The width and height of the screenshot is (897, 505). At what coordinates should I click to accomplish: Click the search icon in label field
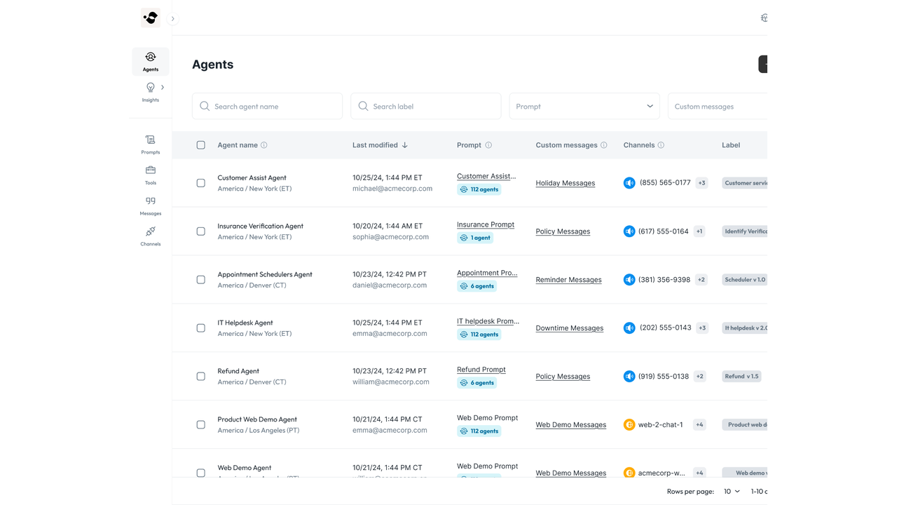pos(363,106)
